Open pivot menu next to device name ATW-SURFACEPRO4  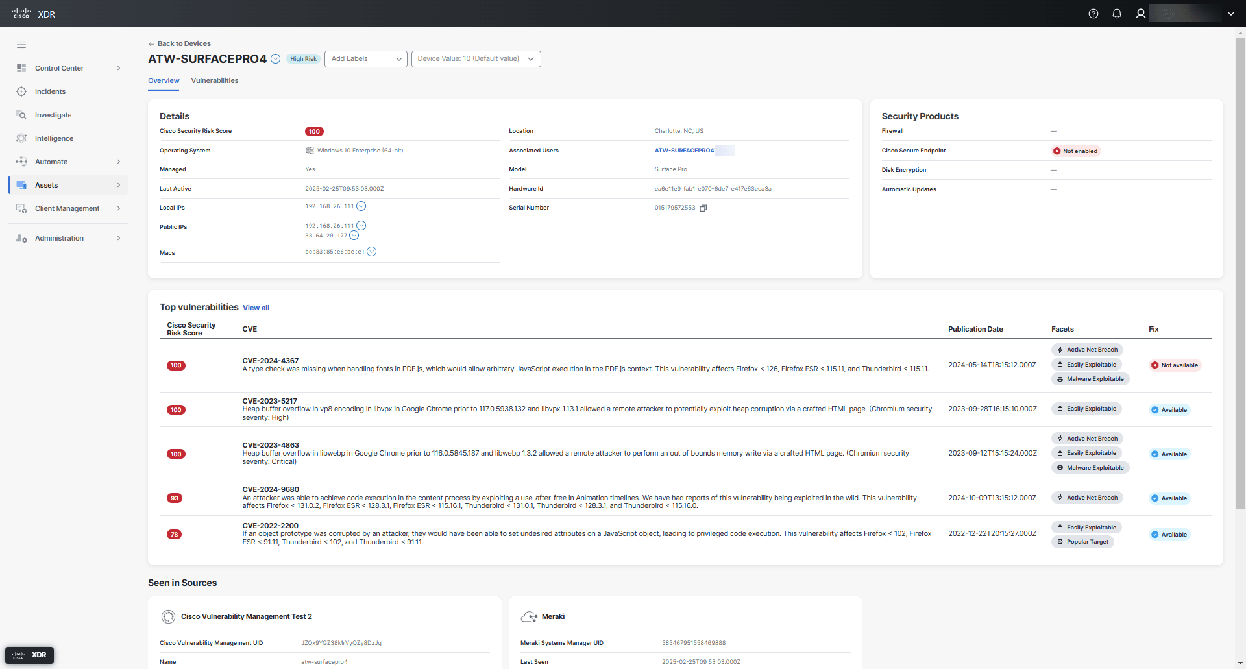[275, 59]
